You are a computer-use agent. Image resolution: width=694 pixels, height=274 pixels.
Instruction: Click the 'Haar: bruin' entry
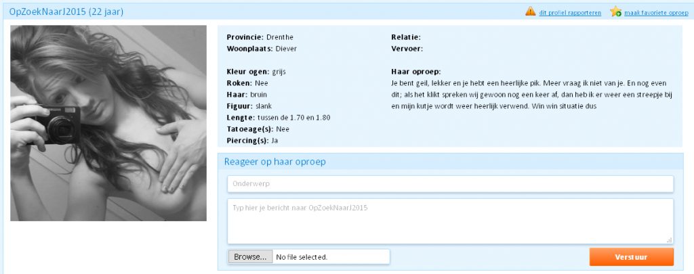(x=247, y=95)
